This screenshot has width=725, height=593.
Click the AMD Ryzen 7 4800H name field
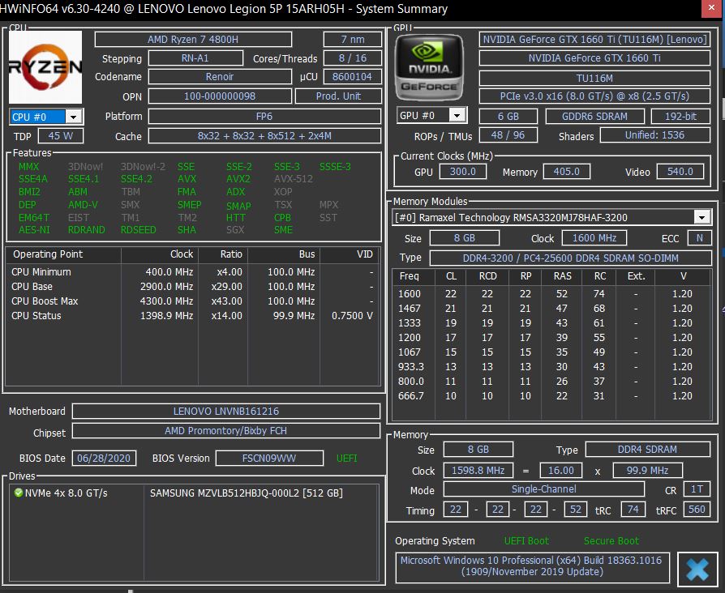(193, 40)
